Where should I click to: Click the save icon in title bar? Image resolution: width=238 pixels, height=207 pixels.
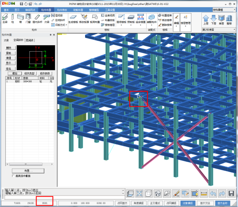point(21,4)
